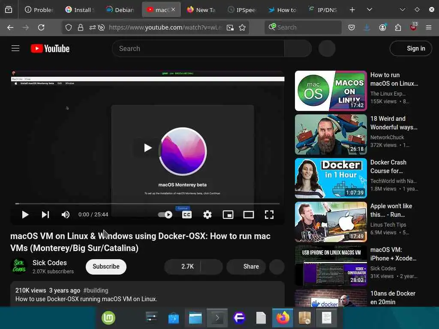Click the Share button
The image size is (439, 329).
(x=246, y=266)
